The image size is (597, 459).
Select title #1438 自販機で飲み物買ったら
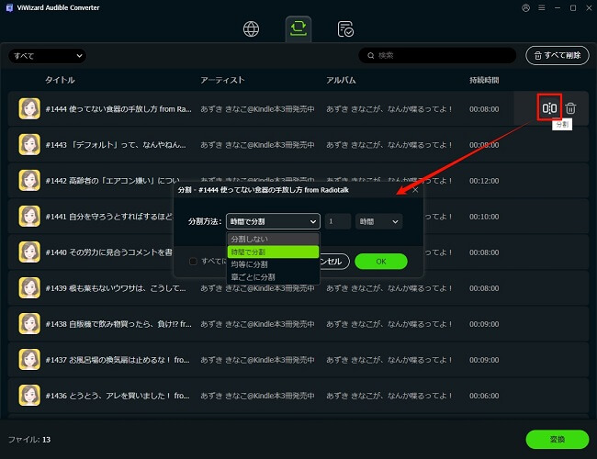pyautogui.click(x=118, y=324)
